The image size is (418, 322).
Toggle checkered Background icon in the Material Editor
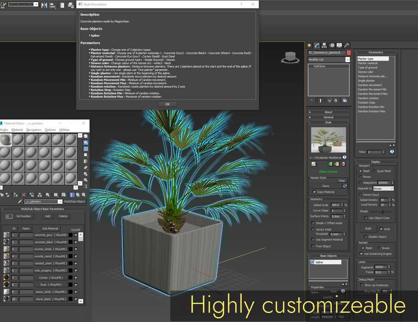[x=86, y=149]
